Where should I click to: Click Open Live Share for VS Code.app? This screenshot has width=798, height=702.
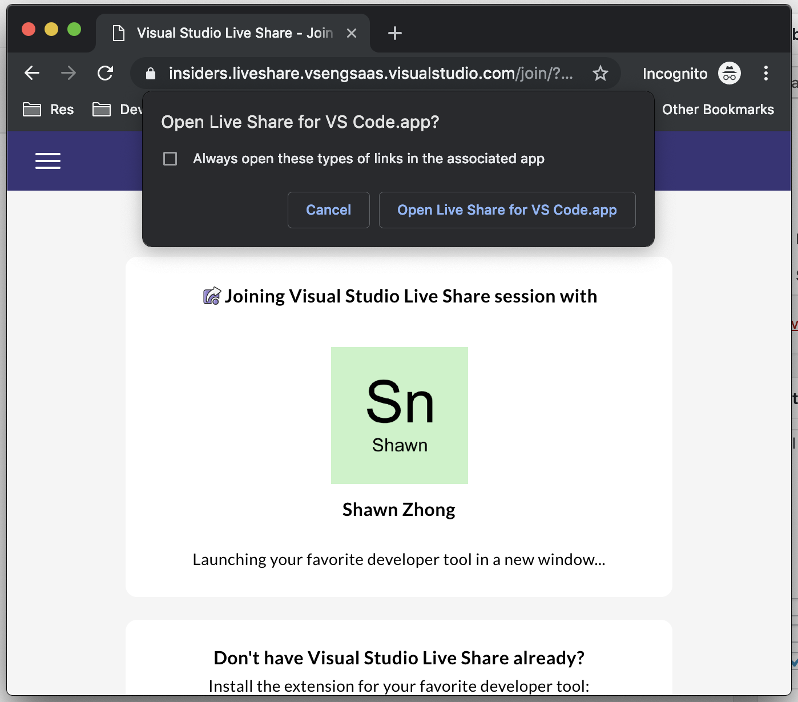(x=507, y=210)
